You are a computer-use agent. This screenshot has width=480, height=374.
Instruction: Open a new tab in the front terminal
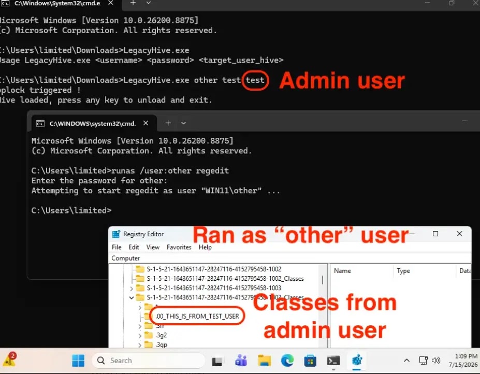pyautogui.click(x=168, y=123)
